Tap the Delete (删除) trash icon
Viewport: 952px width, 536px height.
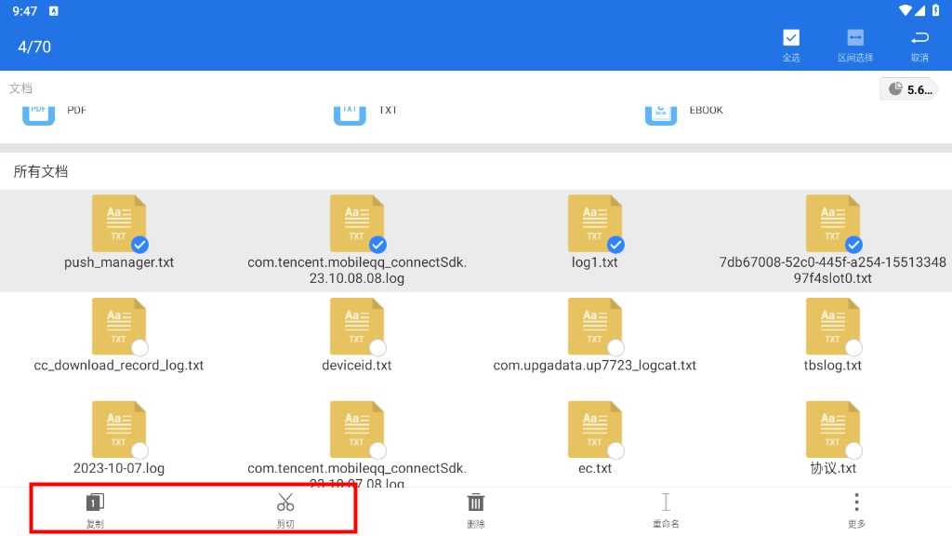click(x=476, y=503)
